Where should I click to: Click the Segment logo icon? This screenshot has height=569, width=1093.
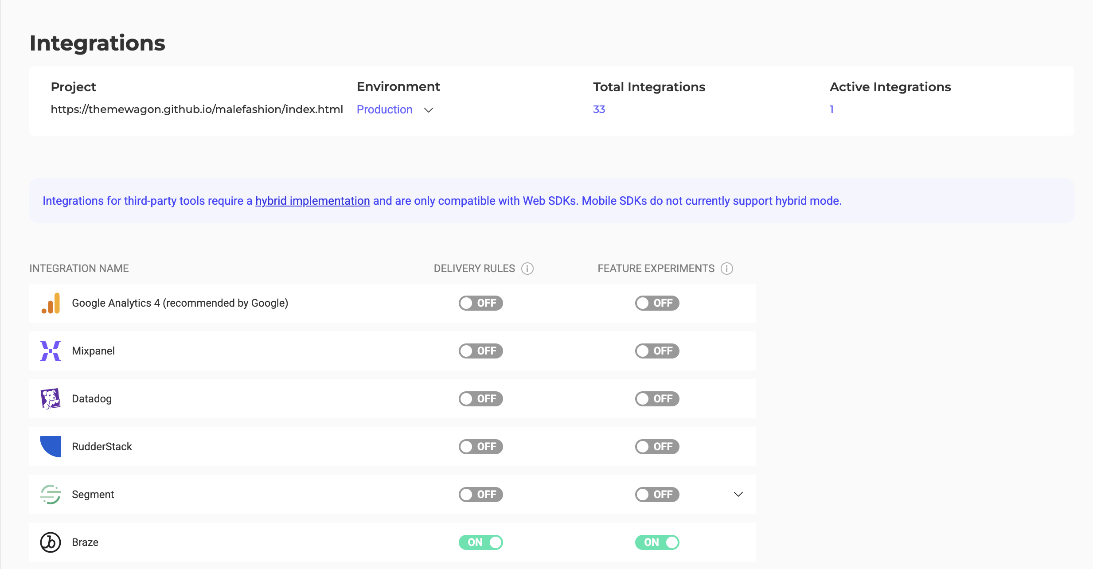pyautogui.click(x=51, y=494)
